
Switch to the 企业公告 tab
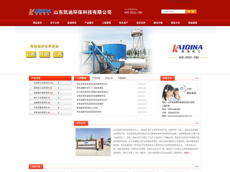point(109,78)
